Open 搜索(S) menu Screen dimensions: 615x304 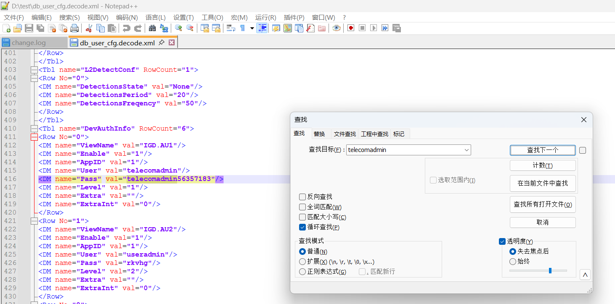(69, 18)
